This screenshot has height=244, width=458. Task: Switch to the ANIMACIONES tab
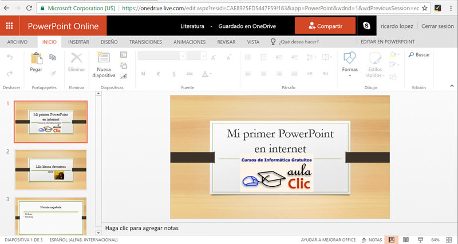tap(189, 42)
